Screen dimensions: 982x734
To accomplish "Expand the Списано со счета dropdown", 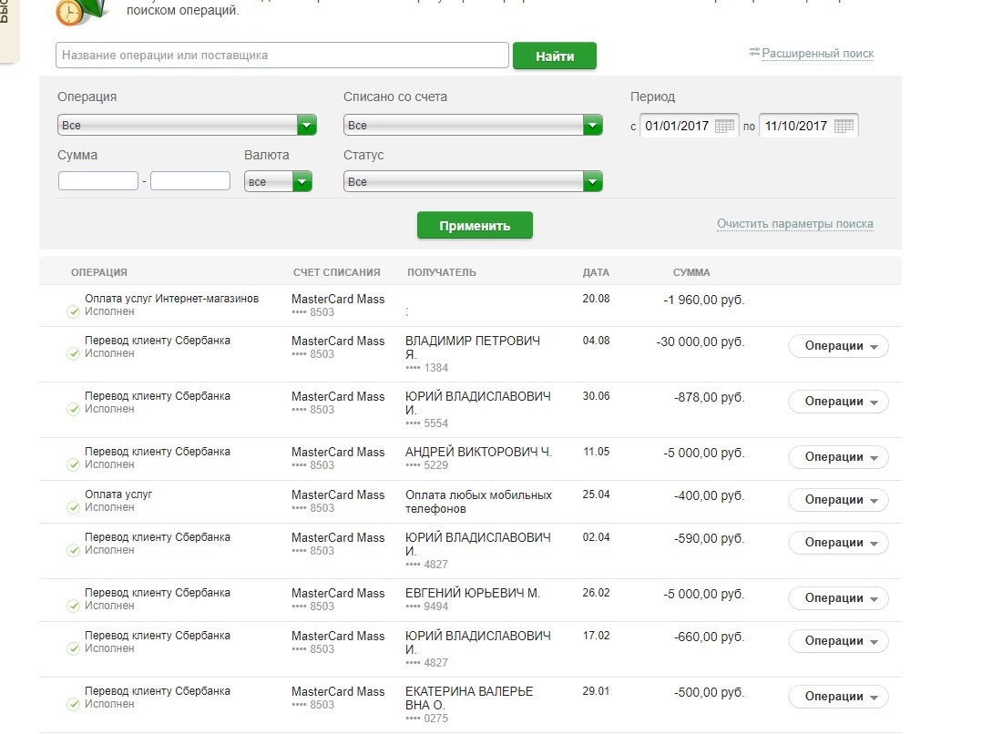I will (592, 126).
